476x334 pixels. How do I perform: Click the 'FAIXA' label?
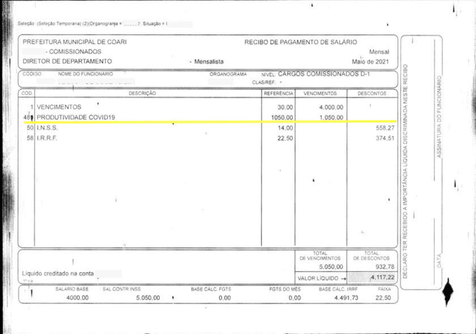click(384, 289)
